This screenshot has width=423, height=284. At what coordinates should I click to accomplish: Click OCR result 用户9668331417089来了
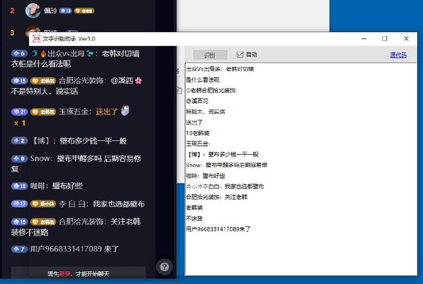[x=218, y=229]
